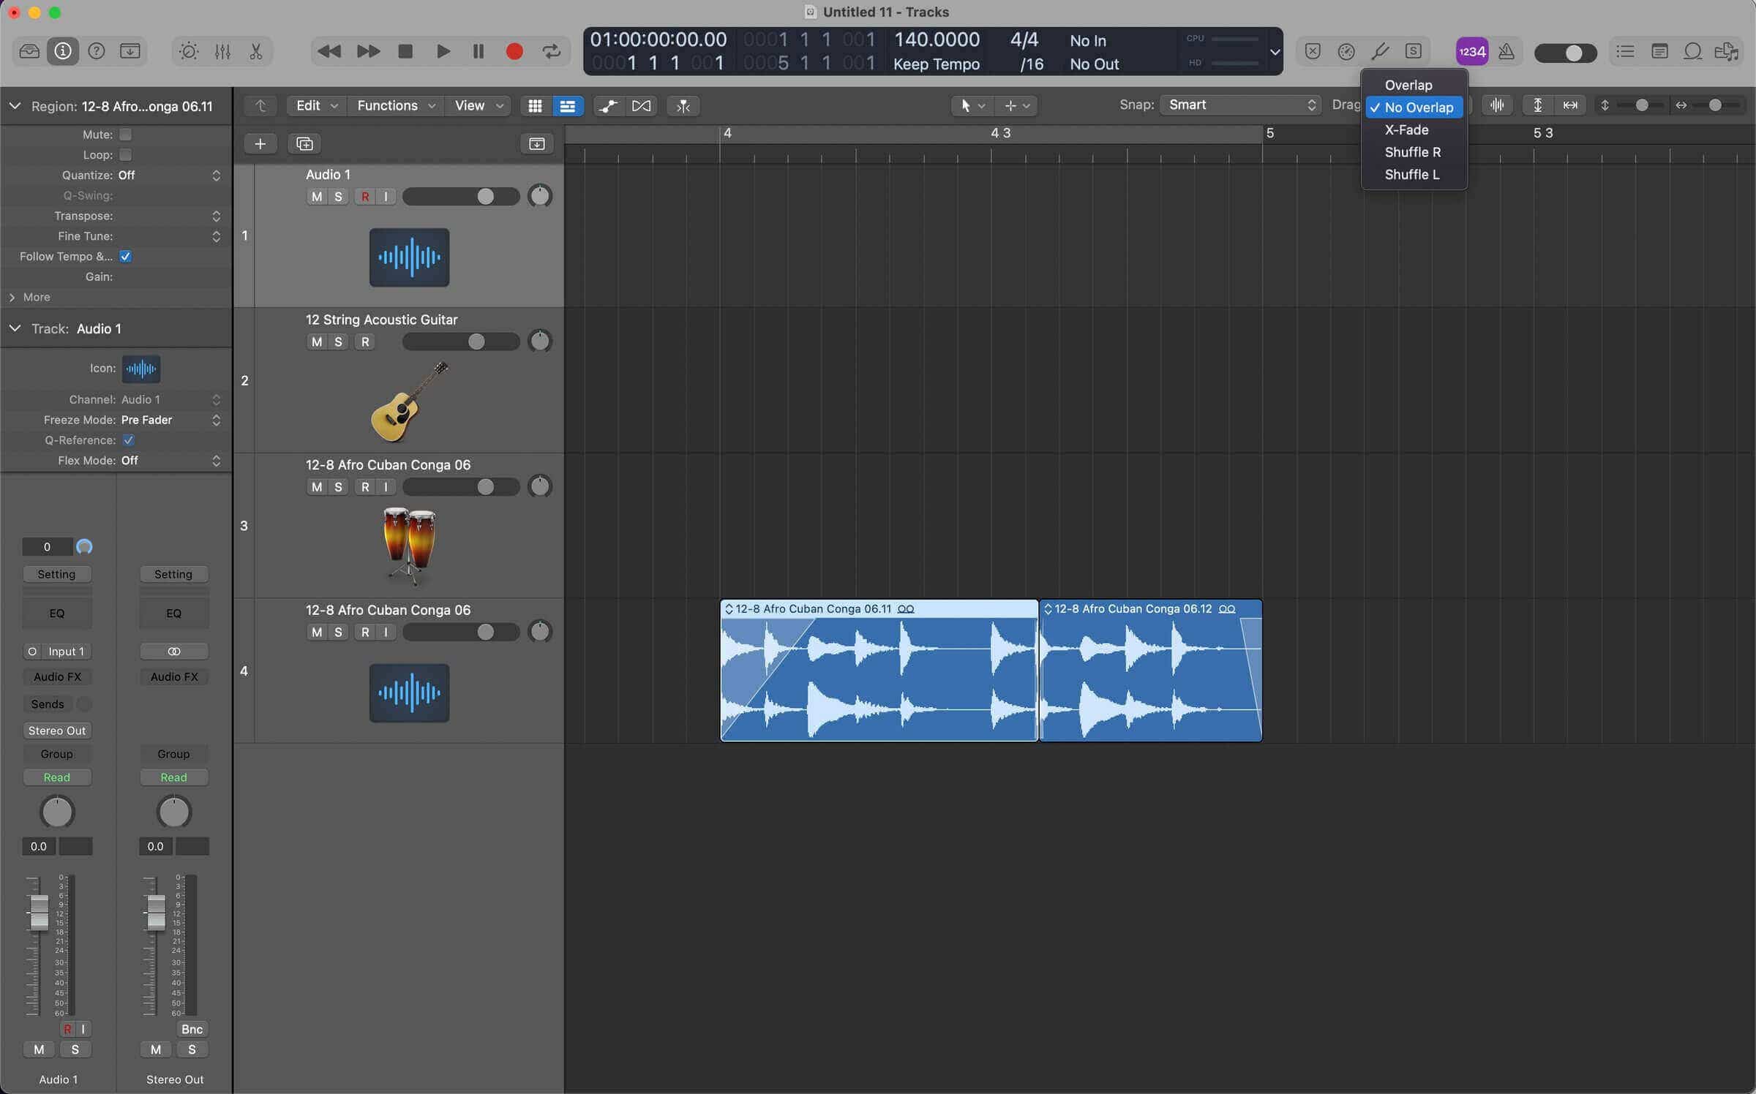The width and height of the screenshot is (1756, 1094).
Task: Select the Conga 06.12 audio region
Action: tap(1150, 671)
